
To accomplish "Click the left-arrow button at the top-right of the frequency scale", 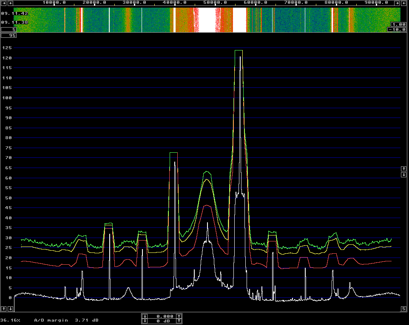I will coord(403,3).
